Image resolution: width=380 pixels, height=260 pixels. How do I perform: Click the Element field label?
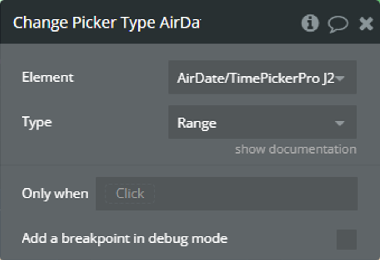(x=48, y=77)
